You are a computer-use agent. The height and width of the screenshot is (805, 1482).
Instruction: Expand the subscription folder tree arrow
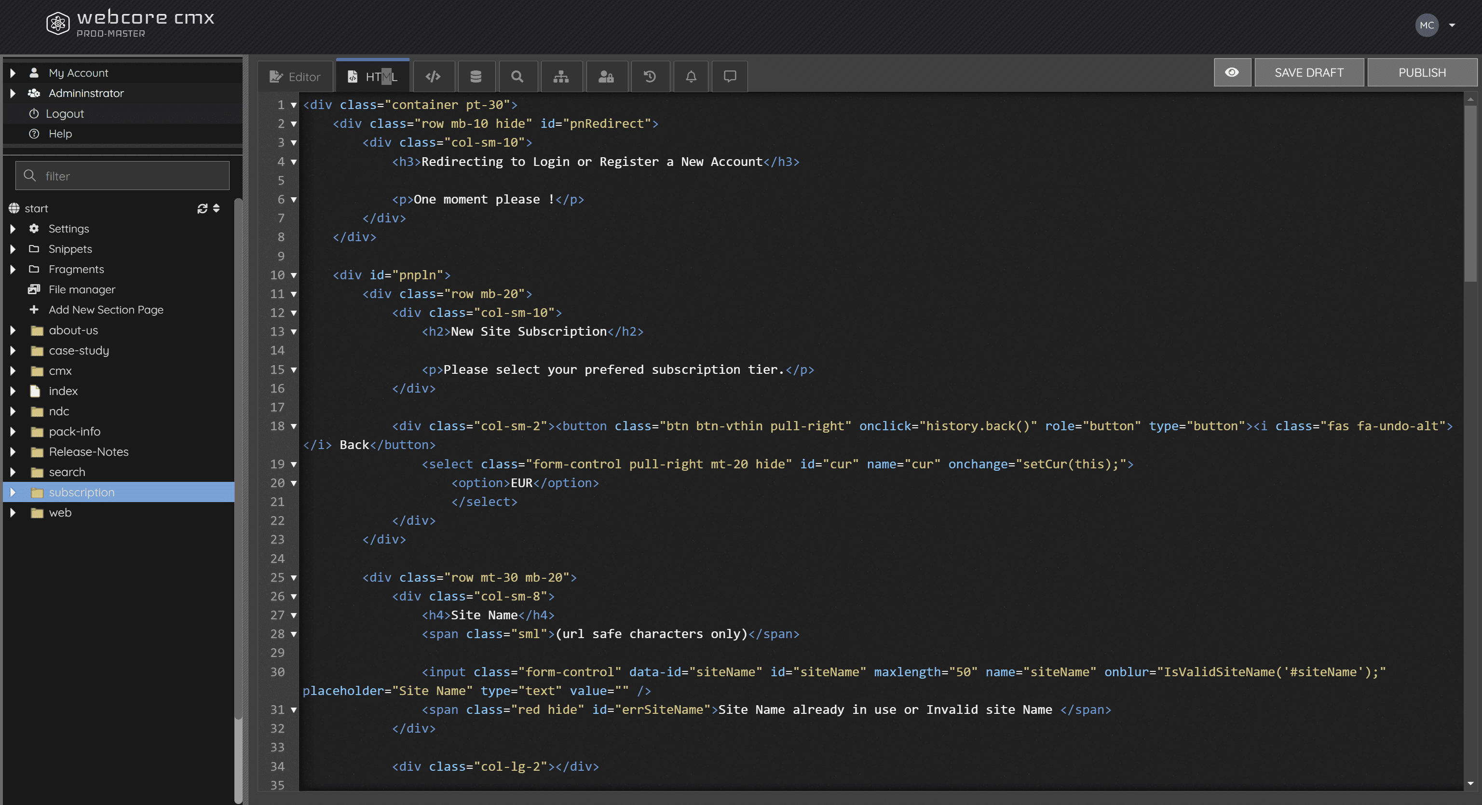[x=13, y=492]
